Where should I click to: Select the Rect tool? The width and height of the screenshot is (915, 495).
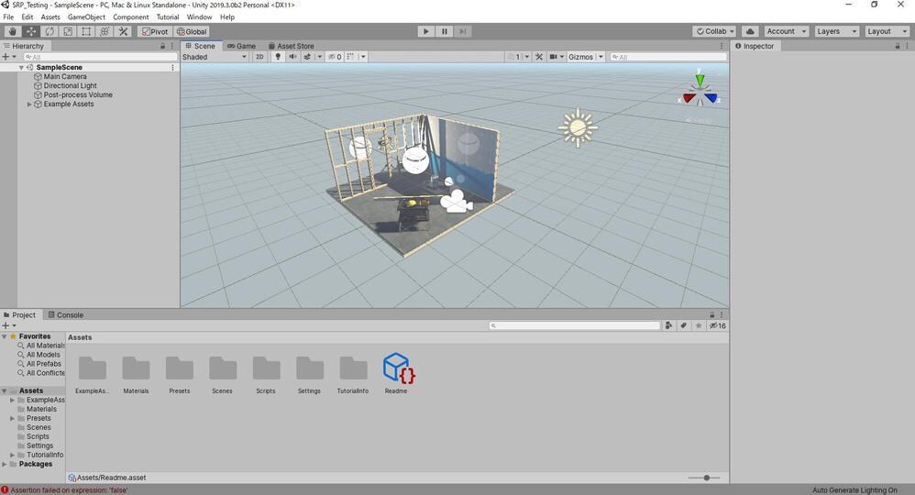pyautogui.click(x=86, y=31)
